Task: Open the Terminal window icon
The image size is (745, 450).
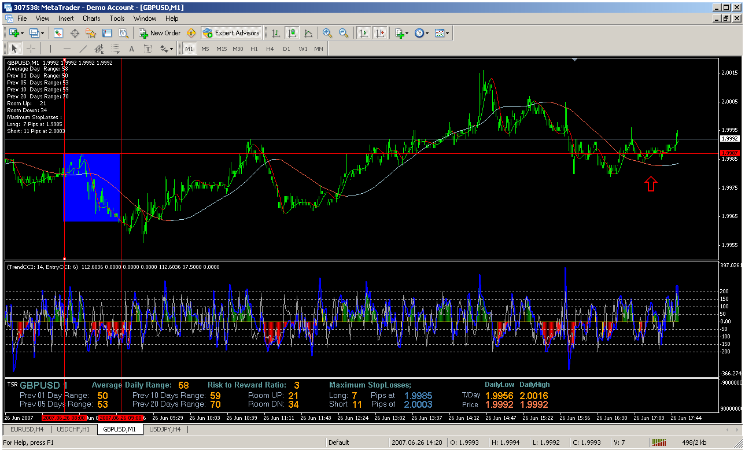Action: point(107,33)
